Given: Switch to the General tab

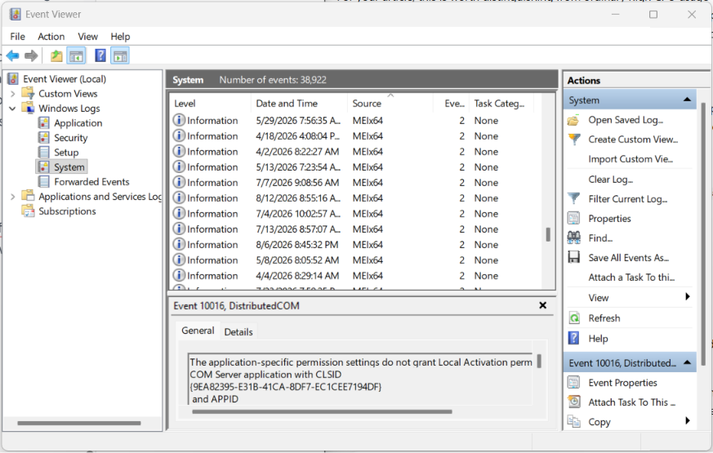Looking at the screenshot, I should 198,331.
